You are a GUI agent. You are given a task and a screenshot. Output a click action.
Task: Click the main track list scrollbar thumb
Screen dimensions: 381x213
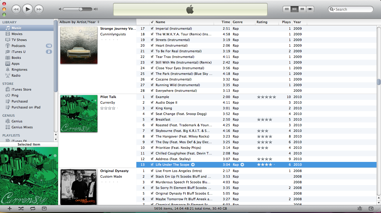tap(379, 82)
